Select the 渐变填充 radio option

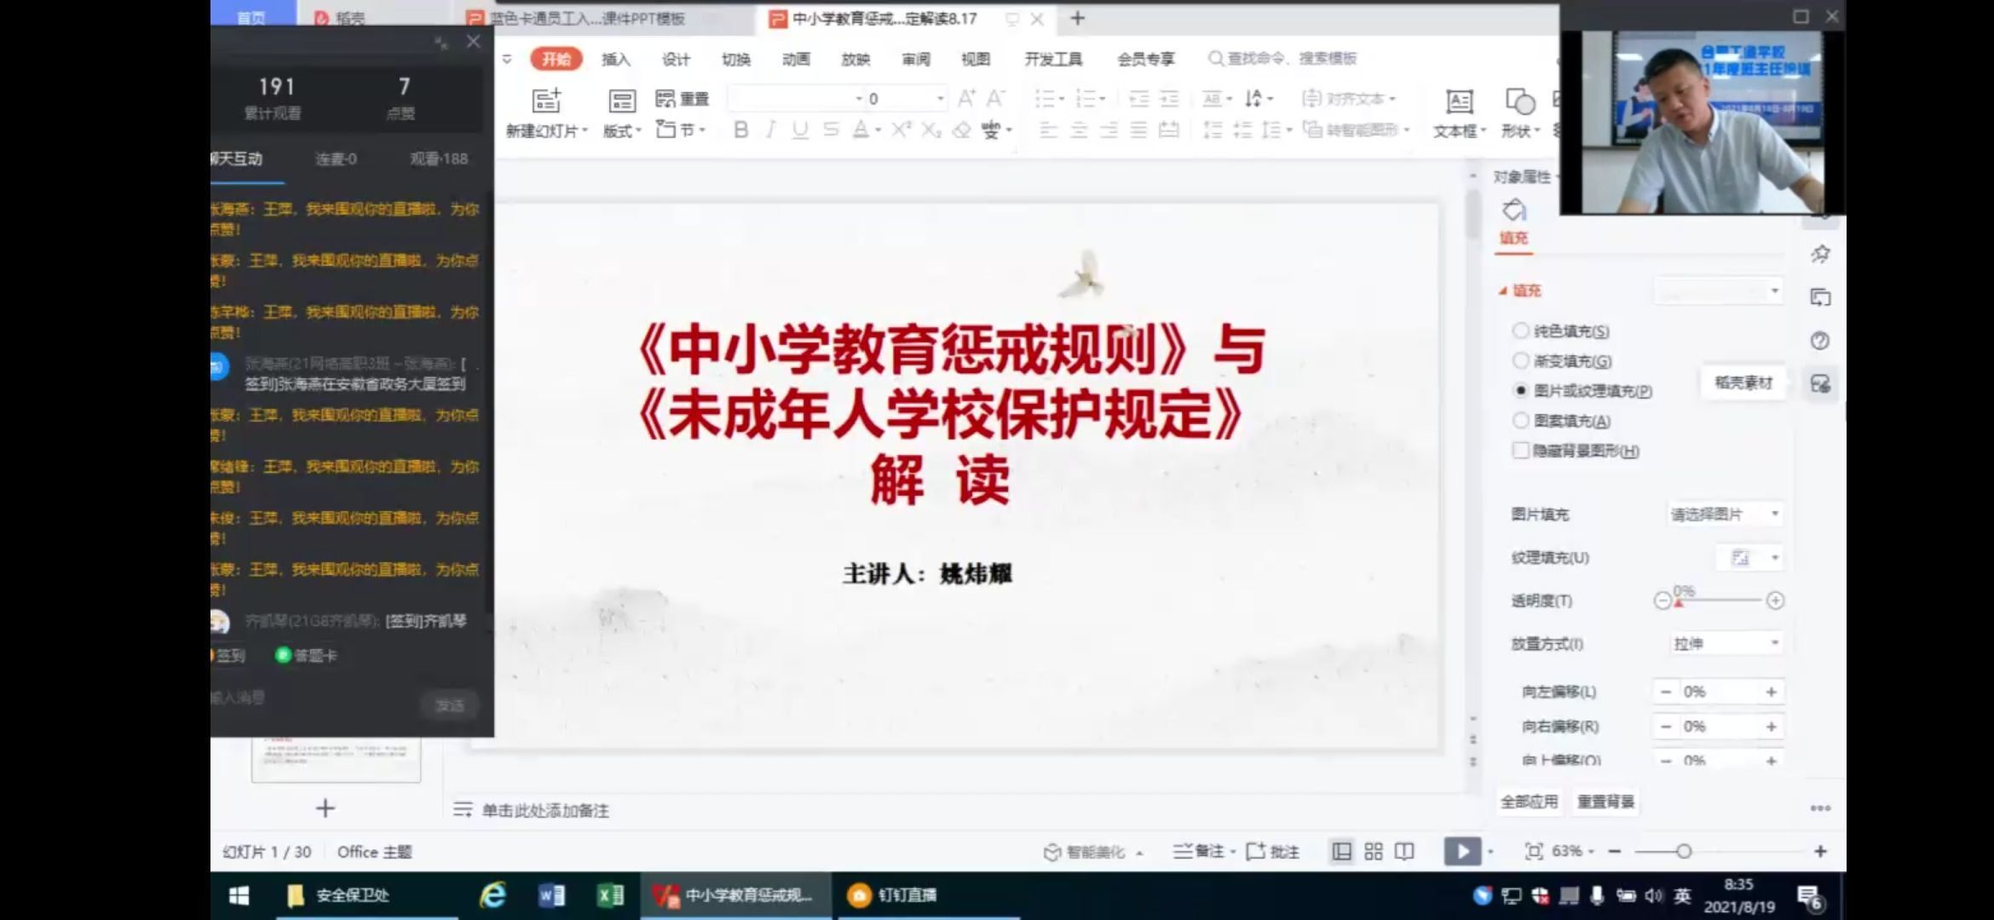tap(1520, 361)
